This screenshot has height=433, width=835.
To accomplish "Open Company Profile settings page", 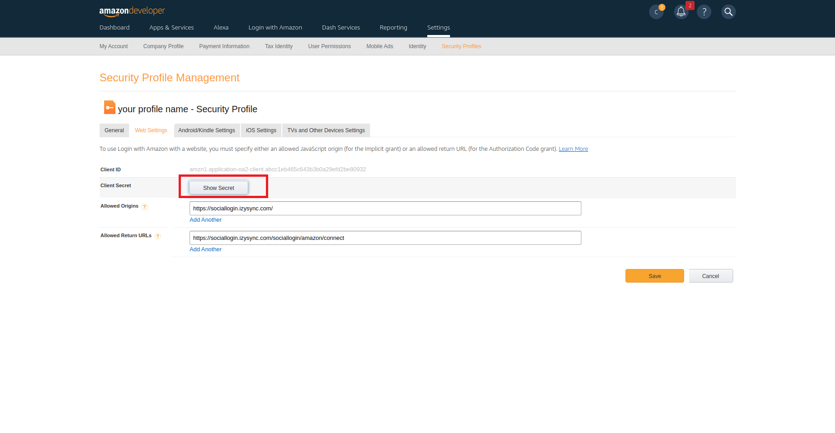I will point(163,46).
